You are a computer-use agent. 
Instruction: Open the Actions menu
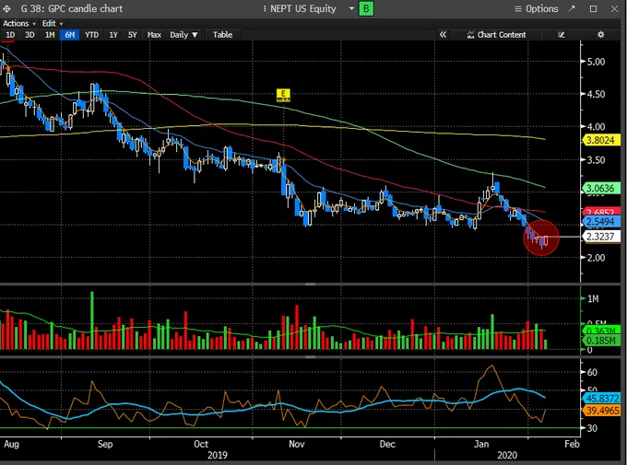[18, 24]
